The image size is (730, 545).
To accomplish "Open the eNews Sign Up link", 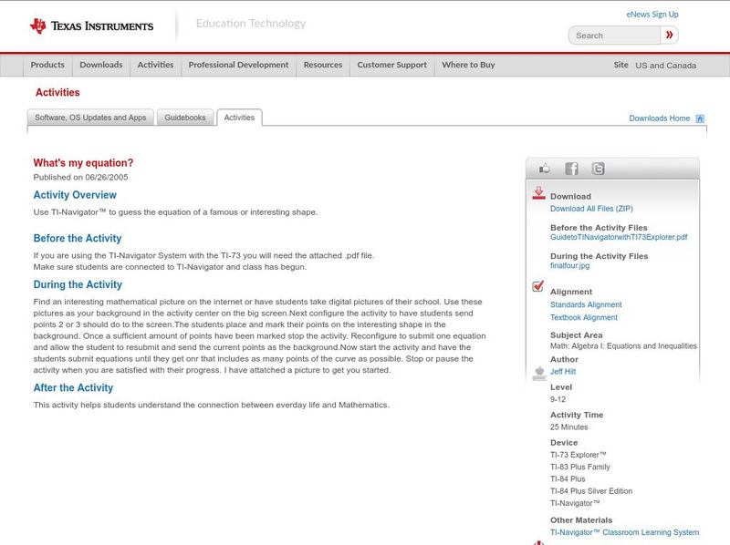I will [652, 15].
